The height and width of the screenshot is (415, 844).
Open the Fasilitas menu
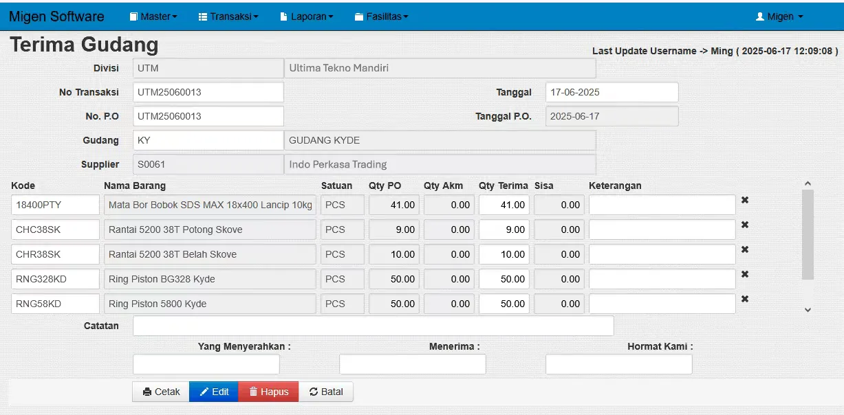(382, 16)
